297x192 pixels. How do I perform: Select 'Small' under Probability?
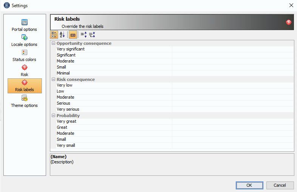click(x=61, y=139)
